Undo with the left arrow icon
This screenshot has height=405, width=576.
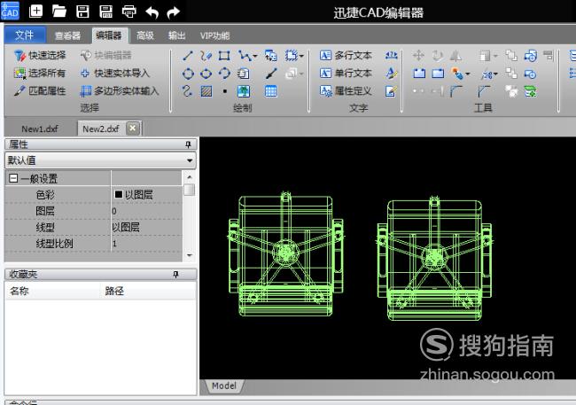(152, 12)
